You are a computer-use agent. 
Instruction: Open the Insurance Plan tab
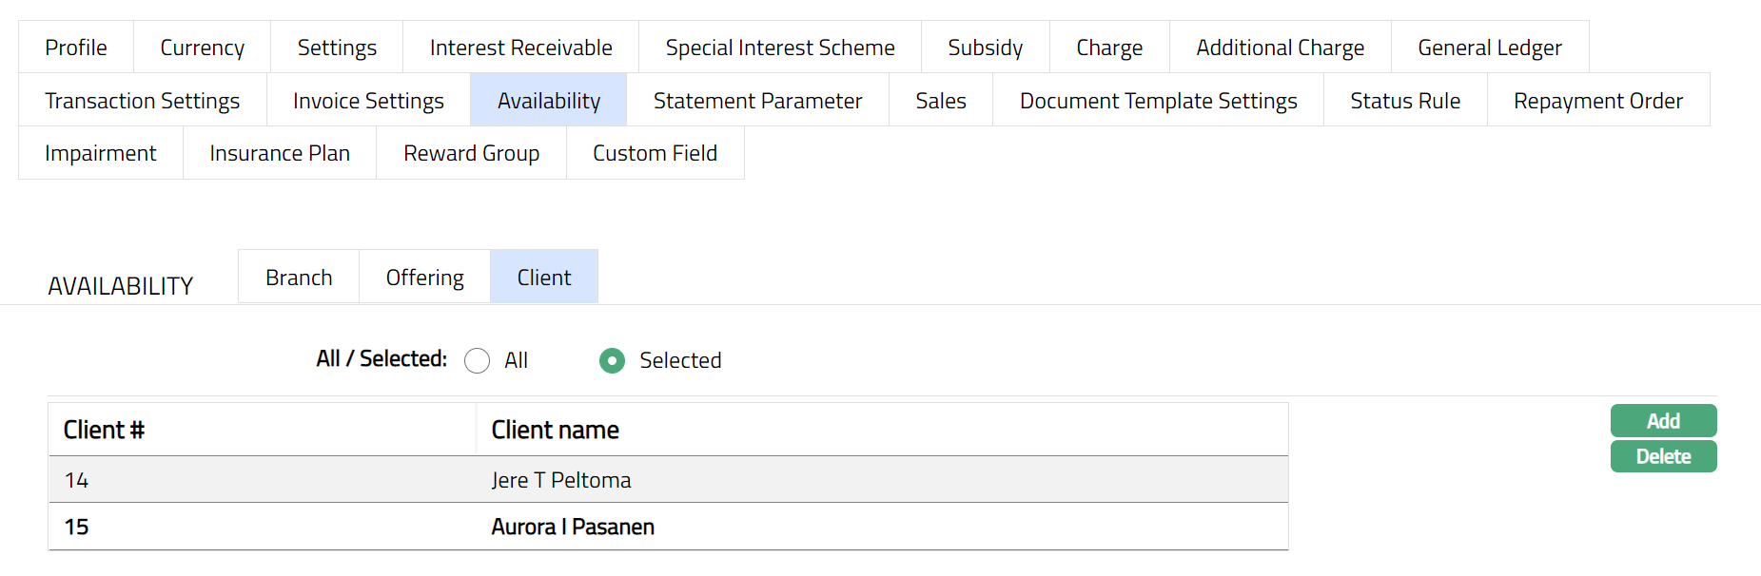(280, 153)
